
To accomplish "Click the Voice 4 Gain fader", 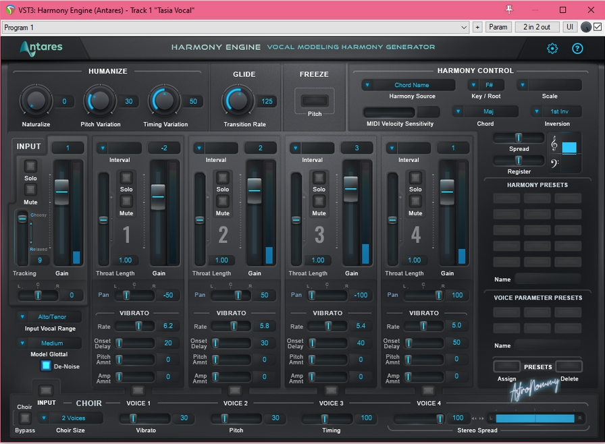I will tap(447, 213).
